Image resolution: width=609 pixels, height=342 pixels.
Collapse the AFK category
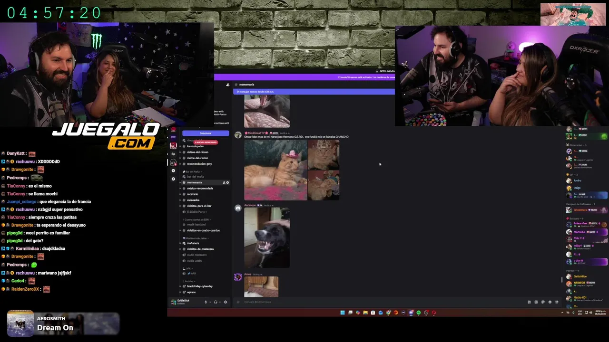pos(188,268)
